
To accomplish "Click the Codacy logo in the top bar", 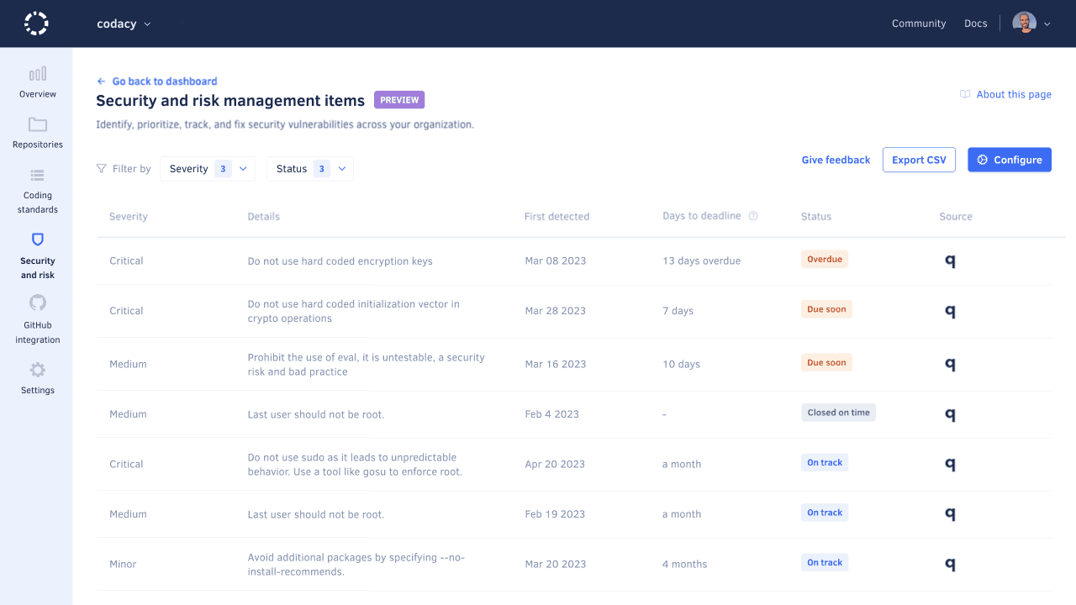I will [35, 24].
